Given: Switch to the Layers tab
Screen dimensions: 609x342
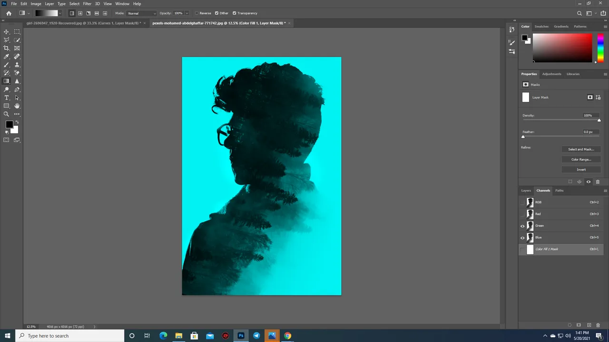Looking at the screenshot, I should coord(526,190).
